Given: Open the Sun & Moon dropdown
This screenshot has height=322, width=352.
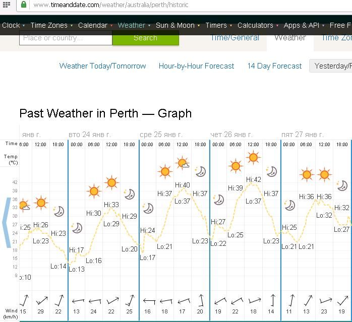Looking at the screenshot, I should [175, 25].
